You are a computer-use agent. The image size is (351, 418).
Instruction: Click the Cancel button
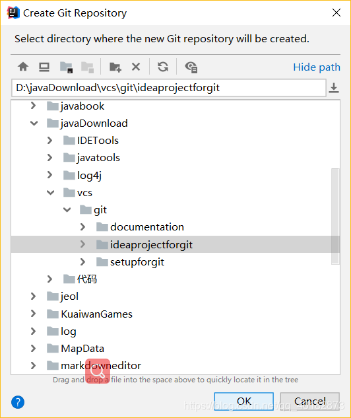point(309,401)
